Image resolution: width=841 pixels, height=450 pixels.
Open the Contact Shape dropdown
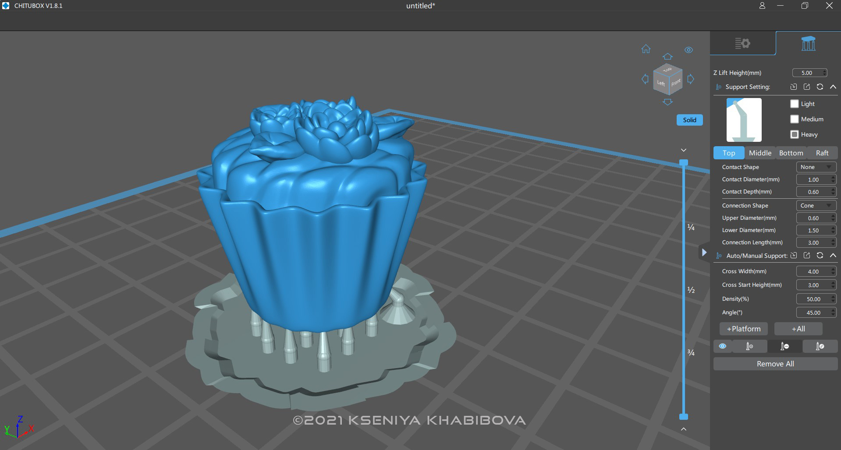[x=816, y=167]
